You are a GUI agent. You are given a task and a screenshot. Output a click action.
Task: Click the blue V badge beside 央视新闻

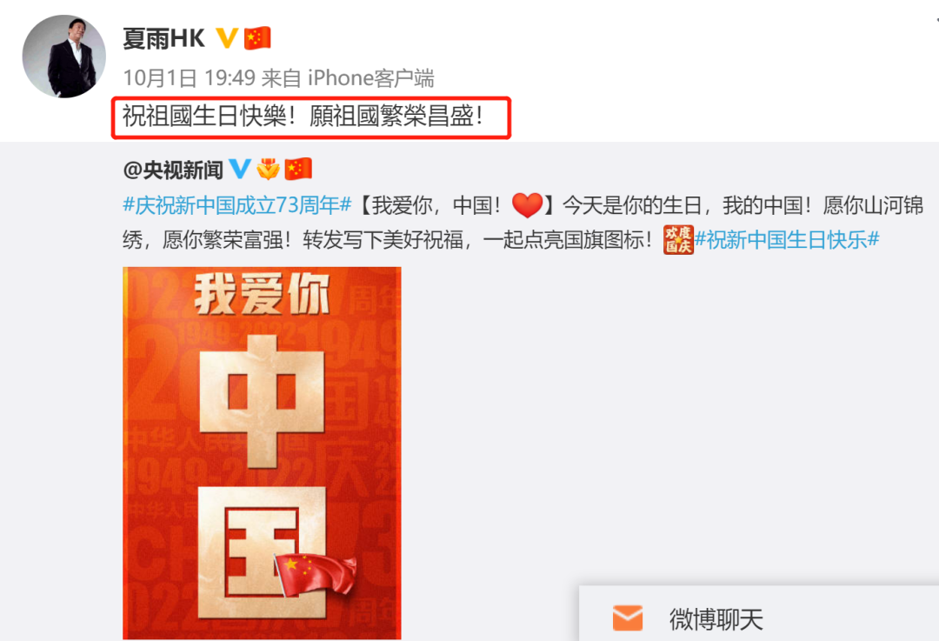(240, 169)
